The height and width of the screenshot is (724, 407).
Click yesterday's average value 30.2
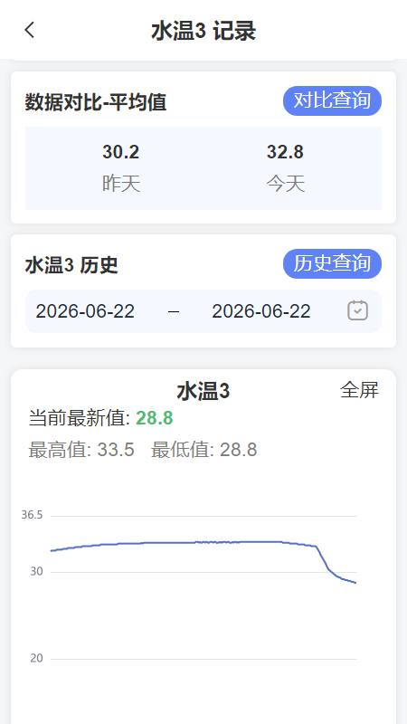point(121,152)
